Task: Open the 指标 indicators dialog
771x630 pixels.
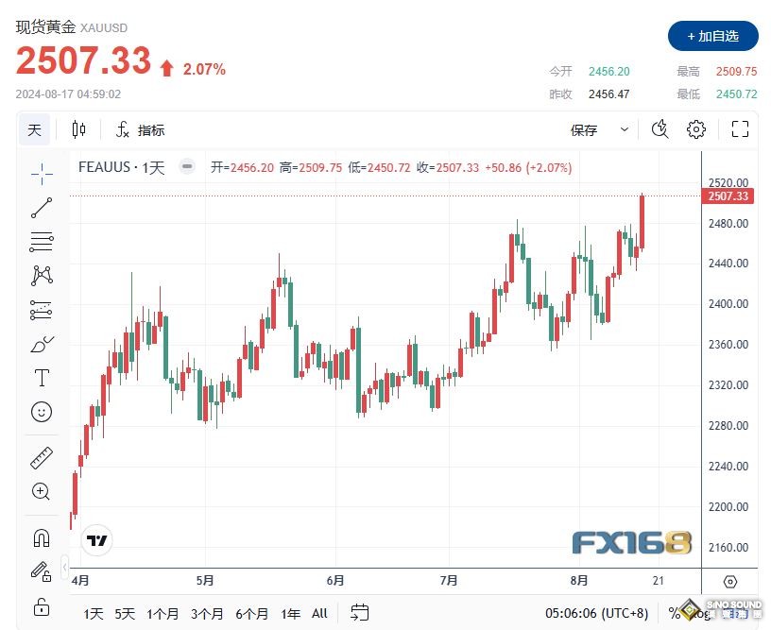Action: coord(151,130)
